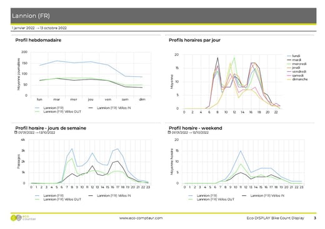The height and width of the screenshot is (229, 325).
Task: Click the Profils horaires par jour title
Action: point(194,40)
